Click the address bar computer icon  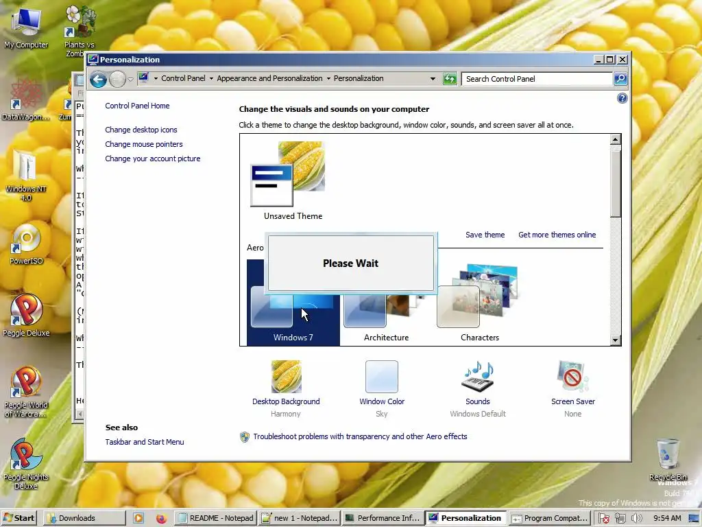pyautogui.click(x=144, y=78)
